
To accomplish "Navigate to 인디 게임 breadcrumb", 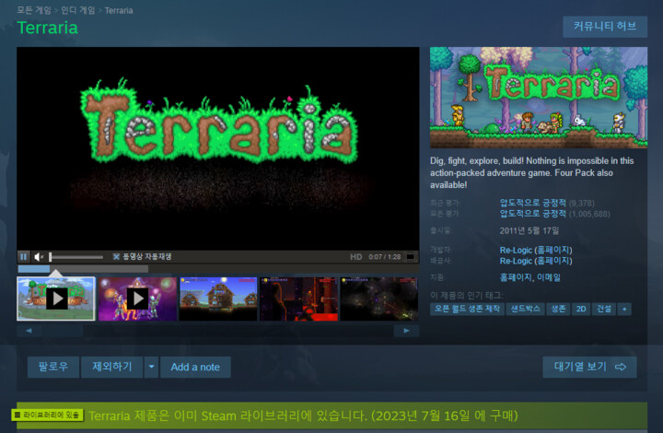I will (79, 11).
